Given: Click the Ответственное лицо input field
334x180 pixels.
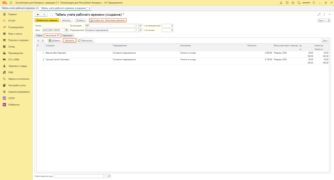Looking at the screenshot, I should click(79, 176).
